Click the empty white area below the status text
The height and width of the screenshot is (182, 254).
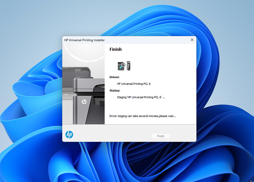pos(150,107)
